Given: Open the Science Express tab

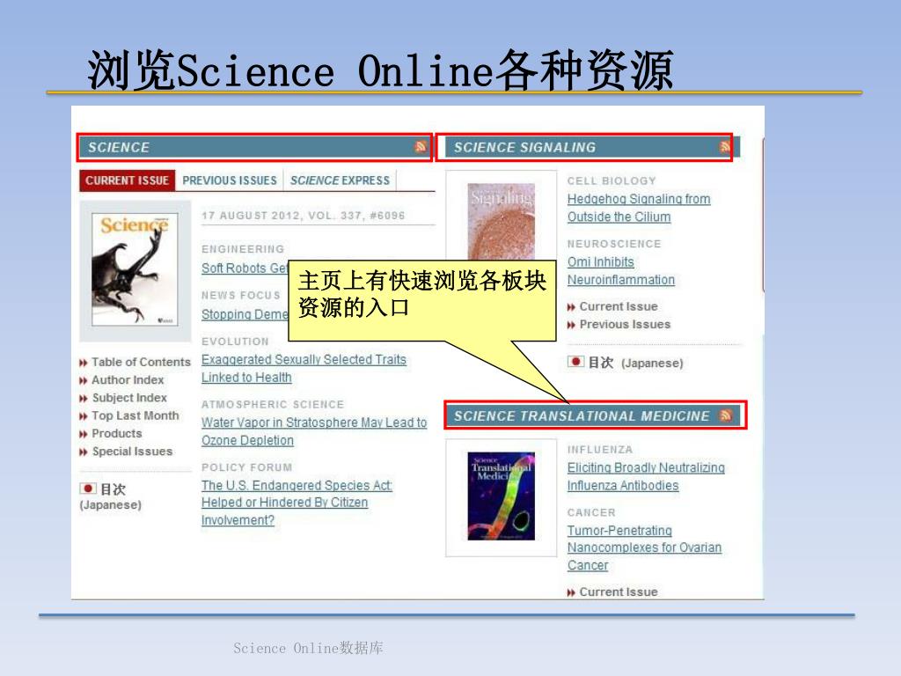Looking at the screenshot, I should (341, 180).
